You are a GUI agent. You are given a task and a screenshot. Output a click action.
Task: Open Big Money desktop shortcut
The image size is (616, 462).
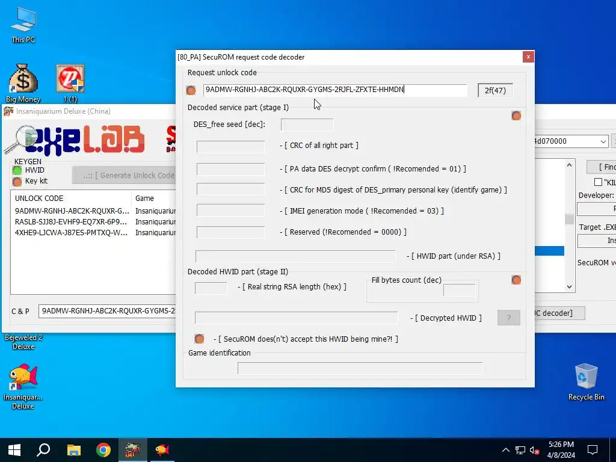click(x=23, y=83)
